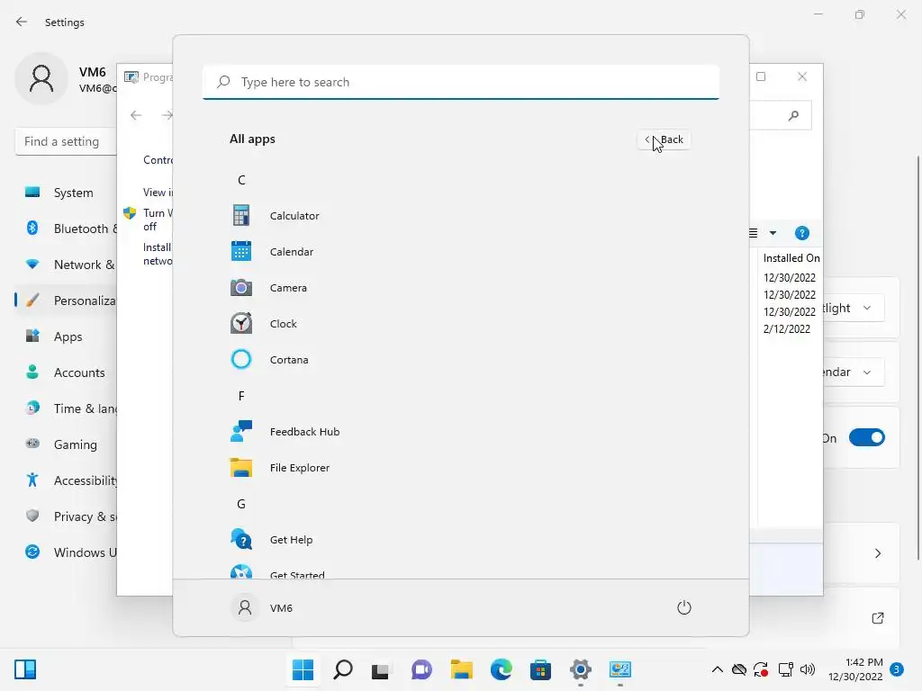922x691 pixels.
Task: Select the 2/12/2022 installed date row
Action: click(787, 329)
